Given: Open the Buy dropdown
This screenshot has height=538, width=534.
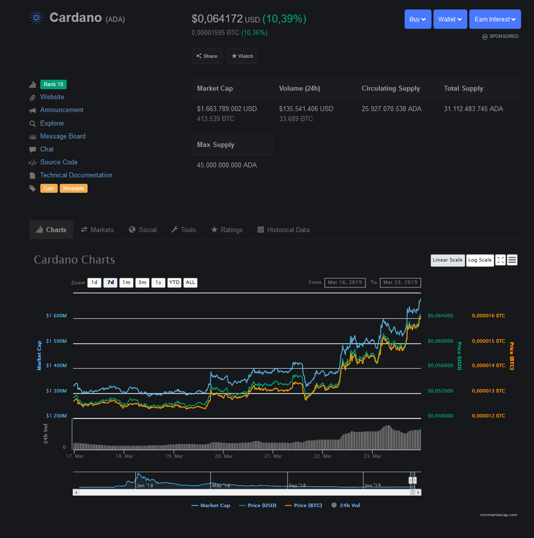Looking at the screenshot, I should [x=418, y=19].
